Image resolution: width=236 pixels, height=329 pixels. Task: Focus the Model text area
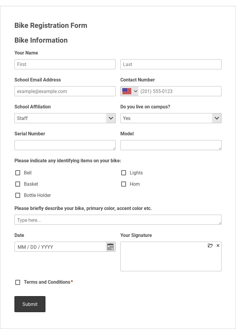pyautogui.click(x=171, y=145)
